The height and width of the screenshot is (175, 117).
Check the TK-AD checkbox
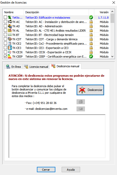click(5, 26)
